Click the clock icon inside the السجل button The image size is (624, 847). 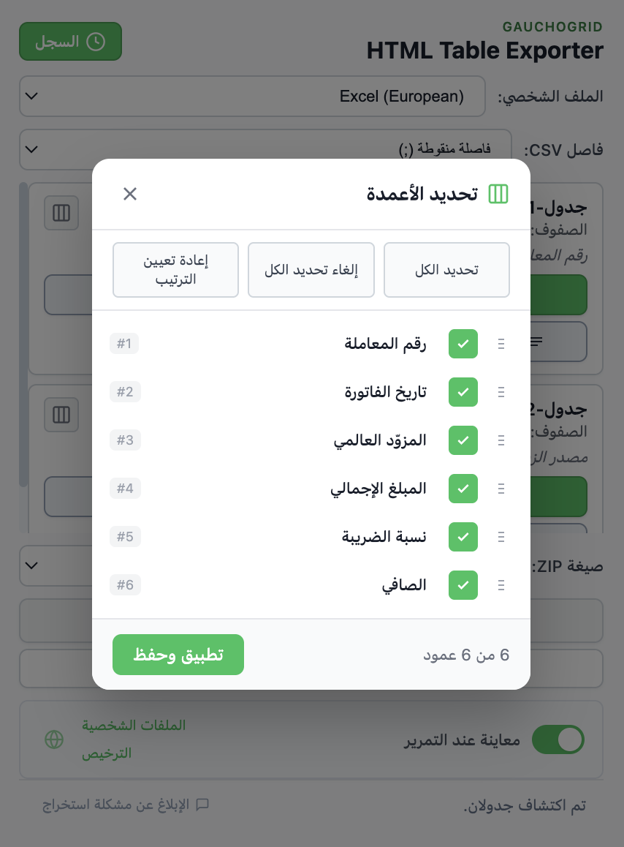coord(96,42)
